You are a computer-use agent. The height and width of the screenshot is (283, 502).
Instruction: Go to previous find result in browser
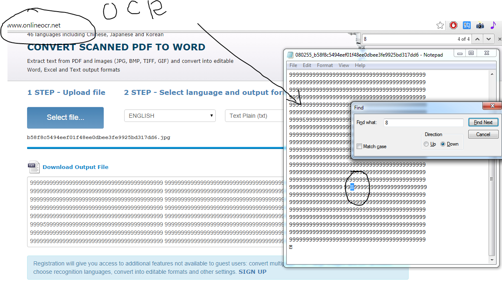478,39
